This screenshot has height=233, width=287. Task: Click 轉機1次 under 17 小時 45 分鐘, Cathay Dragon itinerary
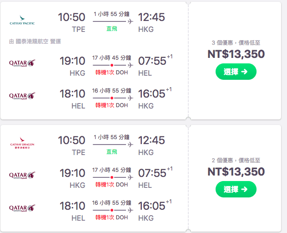click(x=105, y=184)
